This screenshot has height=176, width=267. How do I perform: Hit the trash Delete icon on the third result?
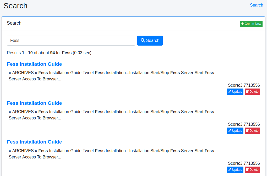pyautogui.click(x=247, y=170)
